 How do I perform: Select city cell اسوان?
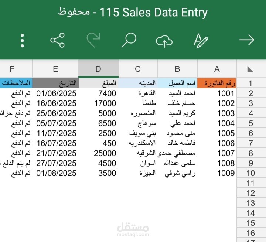[x=138, y=163]
